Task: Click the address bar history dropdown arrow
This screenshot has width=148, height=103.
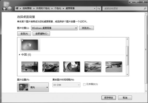Action: click(95, 9)
